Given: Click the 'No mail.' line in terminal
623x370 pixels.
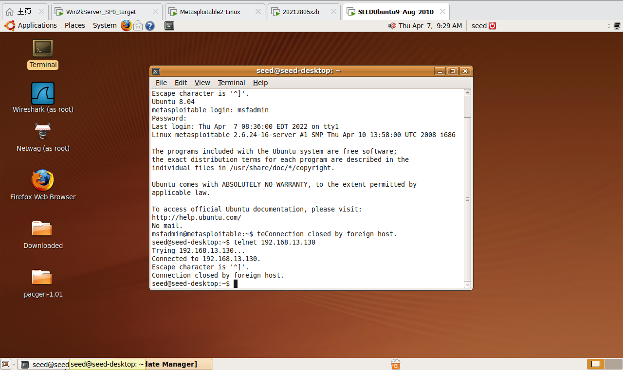Looking at the screenshot, I should tap(167, 226).
